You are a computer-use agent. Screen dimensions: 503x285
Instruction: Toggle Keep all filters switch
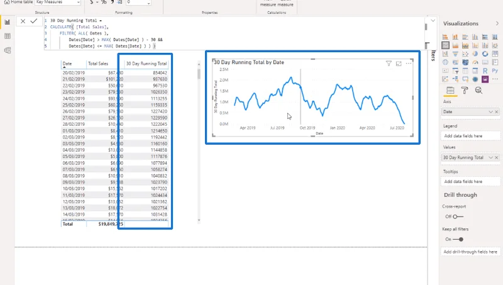(458, 240)
